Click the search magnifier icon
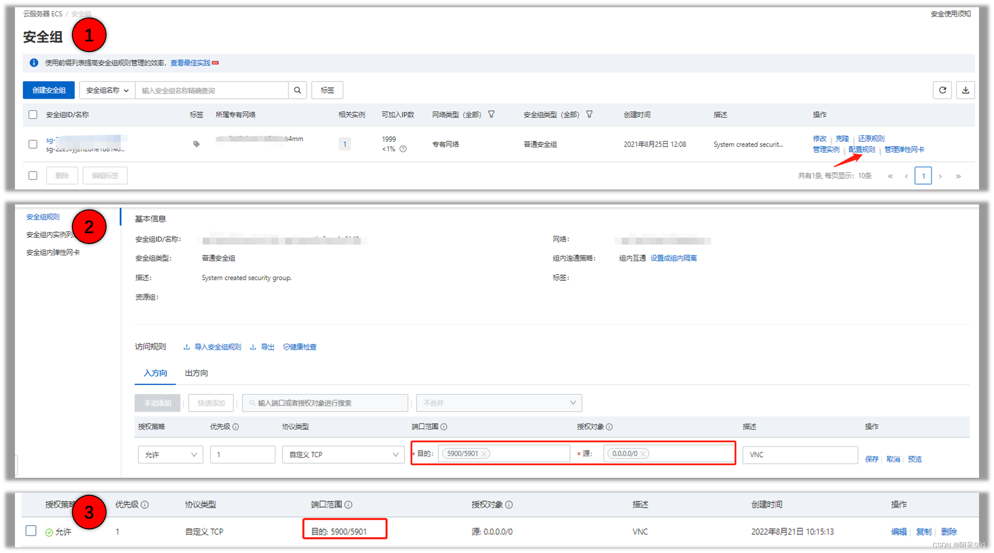Image resolution: width=994 pixels, height=553 pixels. (297, 90)
